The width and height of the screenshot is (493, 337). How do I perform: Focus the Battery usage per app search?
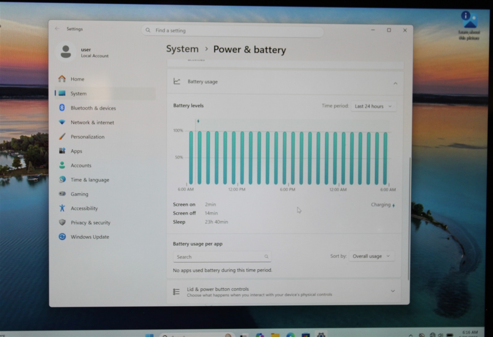tap(222, 257)
